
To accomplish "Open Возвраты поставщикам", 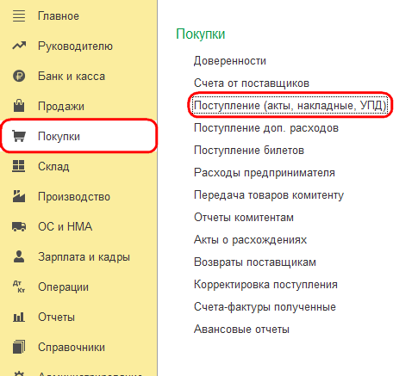I will (255, 262).
